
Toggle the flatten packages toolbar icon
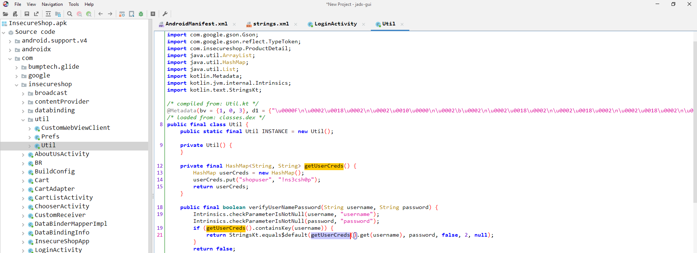pos(58,14)
